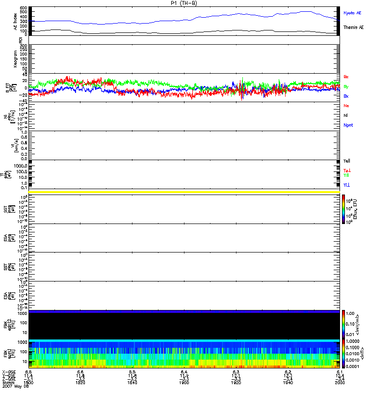This screenshot has width=368, height=393.
Task: Click the red Te perpendicular legend label
Action: pos(347,170)
